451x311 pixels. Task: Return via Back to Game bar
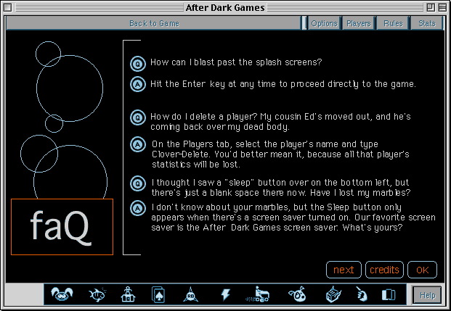click(154, 23)
